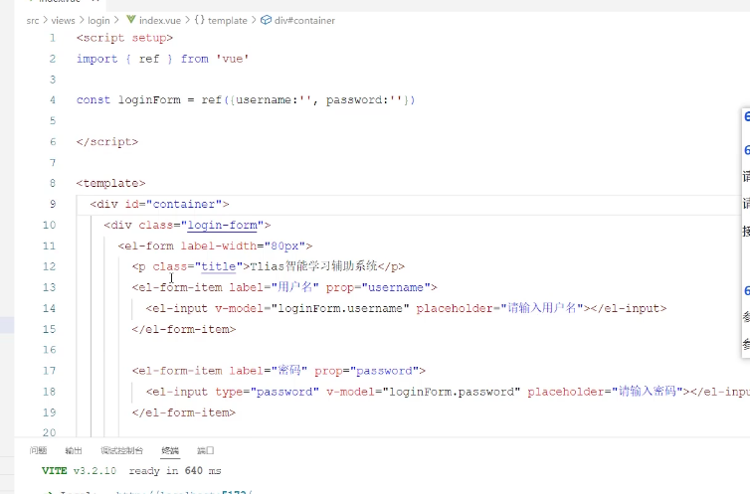Click the '用户名' label value on line 13

pos(295,287)
